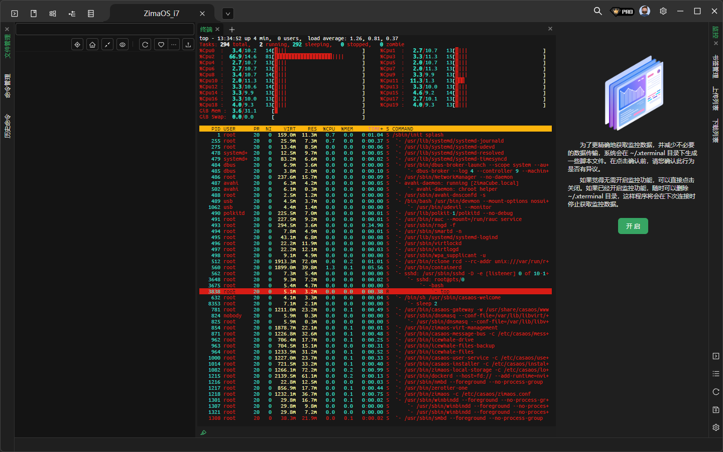The height and width of the screenshot is (452, 723).
Task: Click the refresh icon in right sidebar
Action: click(x=716, y=392)
